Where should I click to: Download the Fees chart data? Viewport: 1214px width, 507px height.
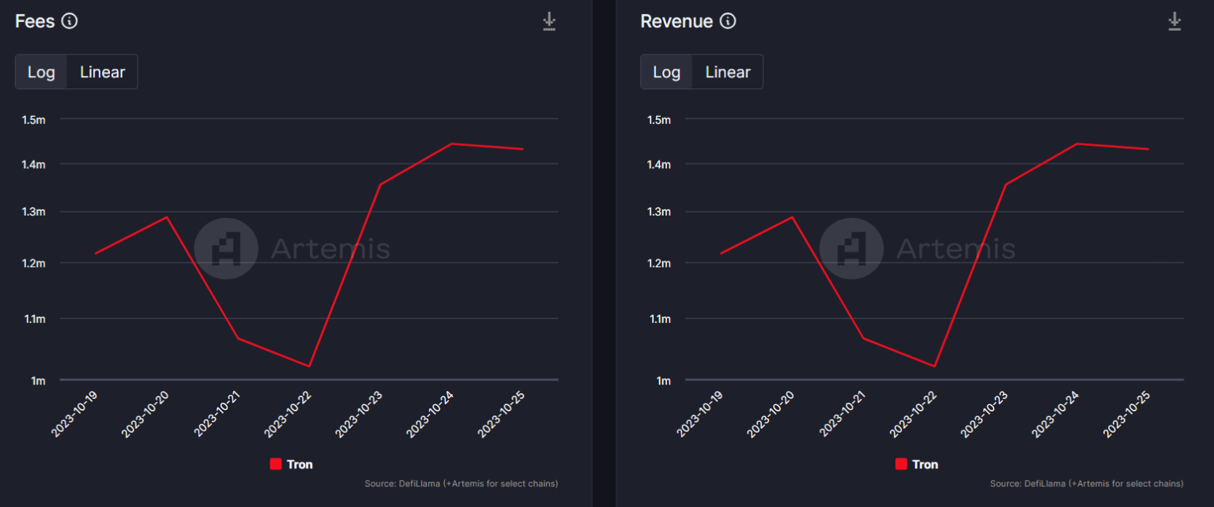click(549, 21)
